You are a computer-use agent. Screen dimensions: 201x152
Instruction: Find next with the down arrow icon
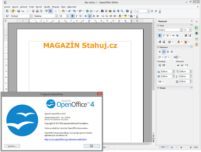152,11
